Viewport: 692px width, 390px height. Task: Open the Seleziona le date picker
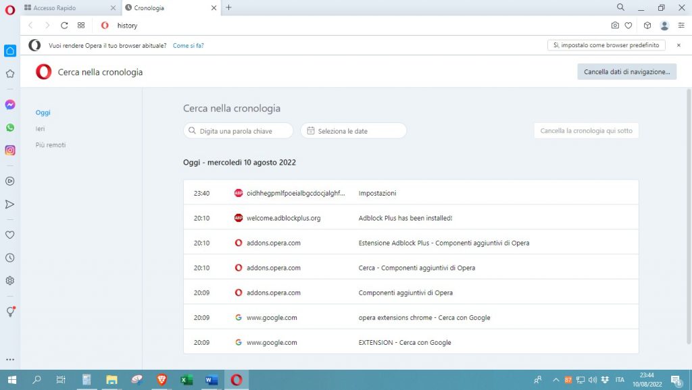coord(353,131)
